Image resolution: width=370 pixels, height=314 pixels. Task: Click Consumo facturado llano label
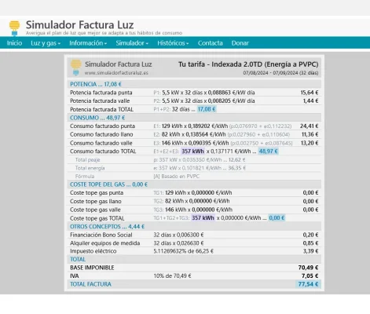click(101, 134)
